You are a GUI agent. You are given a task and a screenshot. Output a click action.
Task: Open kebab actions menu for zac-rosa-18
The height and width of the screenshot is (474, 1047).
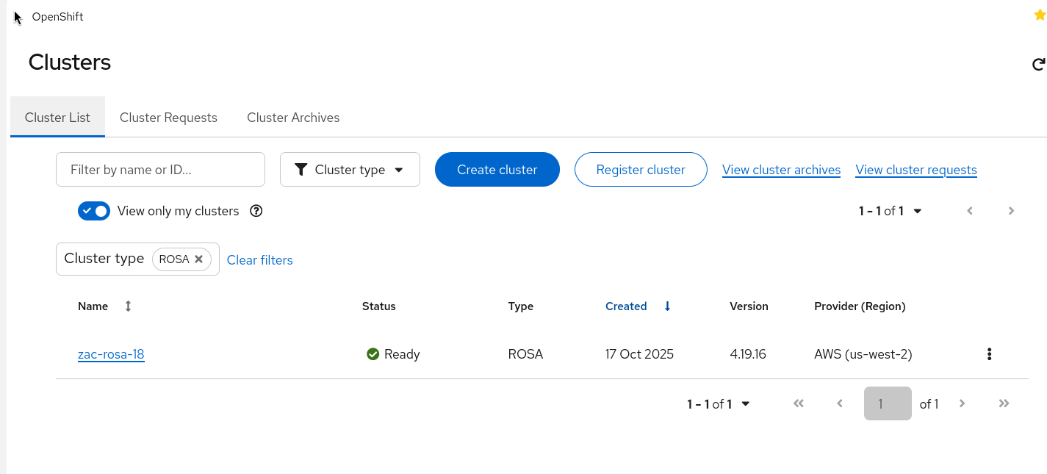point(989,354)
